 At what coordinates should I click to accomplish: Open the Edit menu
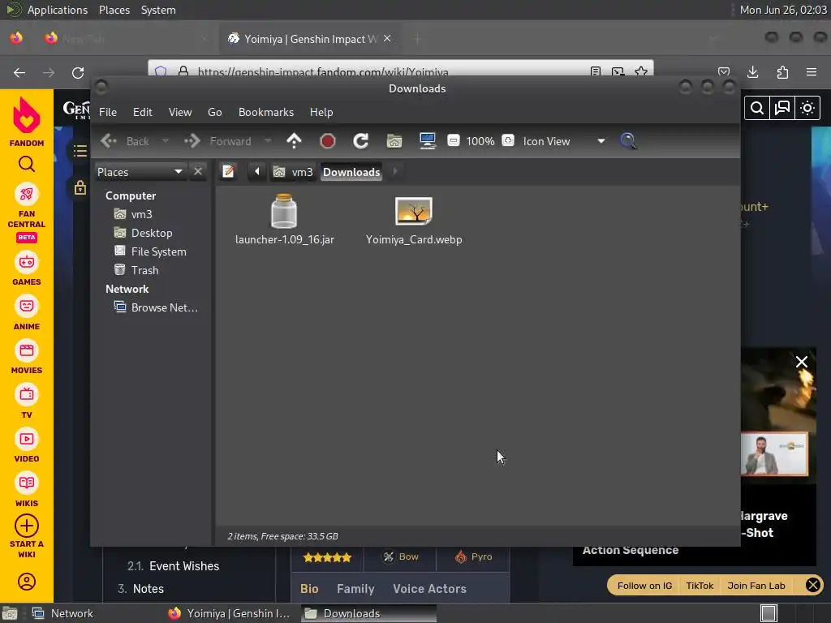click(x=143, y=112)
